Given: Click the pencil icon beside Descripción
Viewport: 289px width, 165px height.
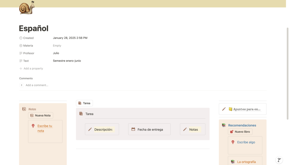Looking at the screenshot, I should (90, 129).
